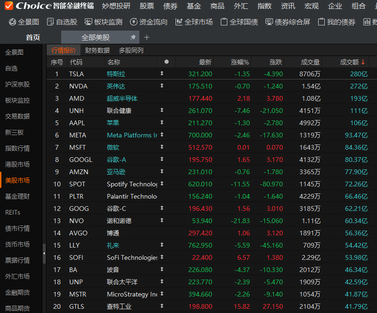Click the up-down marker in TSLA row
Image resolution: width=377 pixels, height=313 pixels.
tap(162, 73)
